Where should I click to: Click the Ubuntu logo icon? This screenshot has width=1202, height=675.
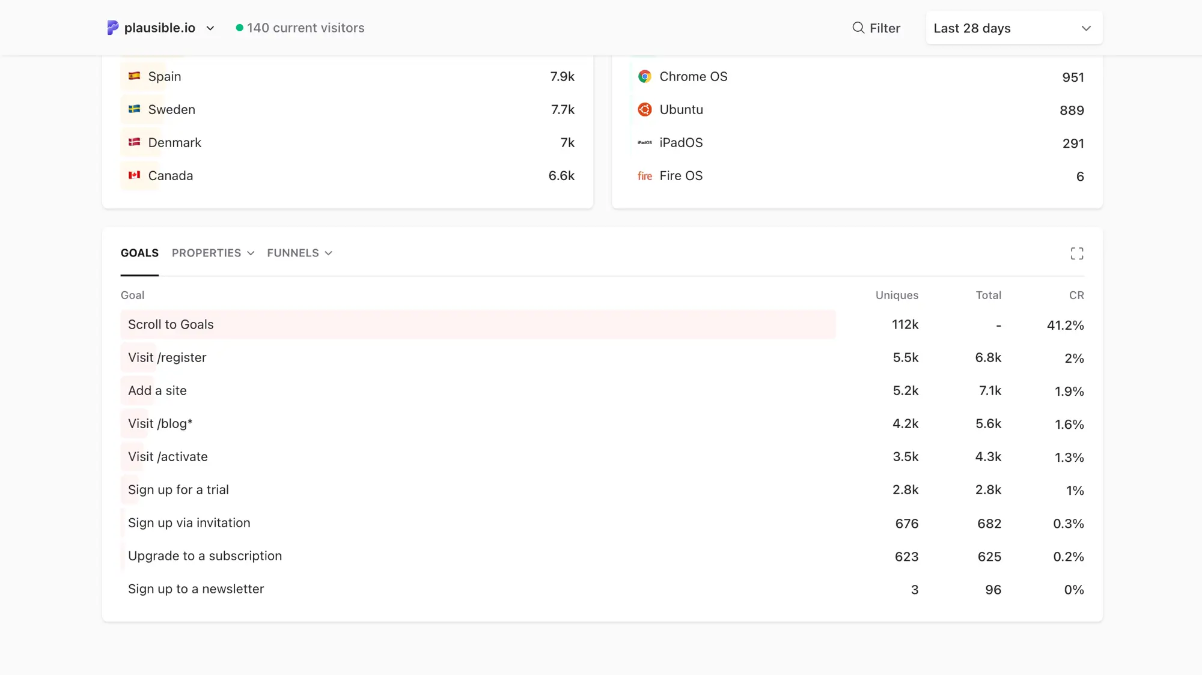[644, 109]
